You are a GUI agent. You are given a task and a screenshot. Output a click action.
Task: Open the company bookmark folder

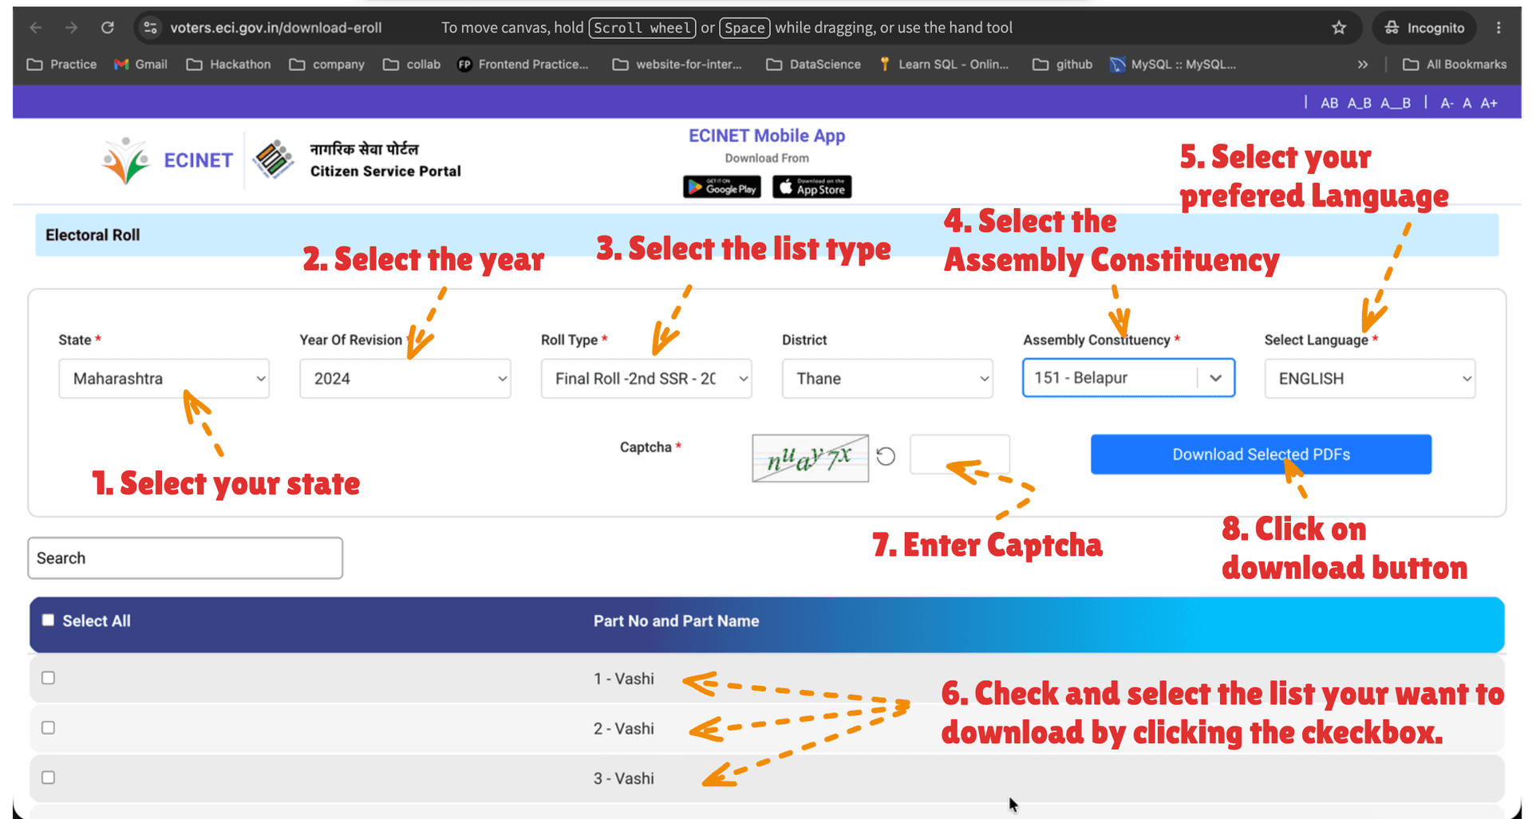pos(327,65)
